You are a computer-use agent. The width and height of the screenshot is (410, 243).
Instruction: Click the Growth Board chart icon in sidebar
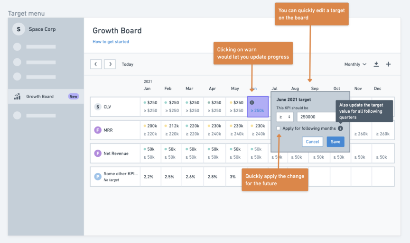click(18, 97)
